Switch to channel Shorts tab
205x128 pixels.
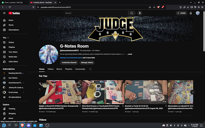coord(59,69)
